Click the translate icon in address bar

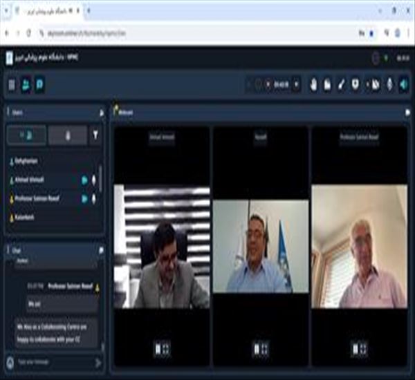(x=362, y=33)
